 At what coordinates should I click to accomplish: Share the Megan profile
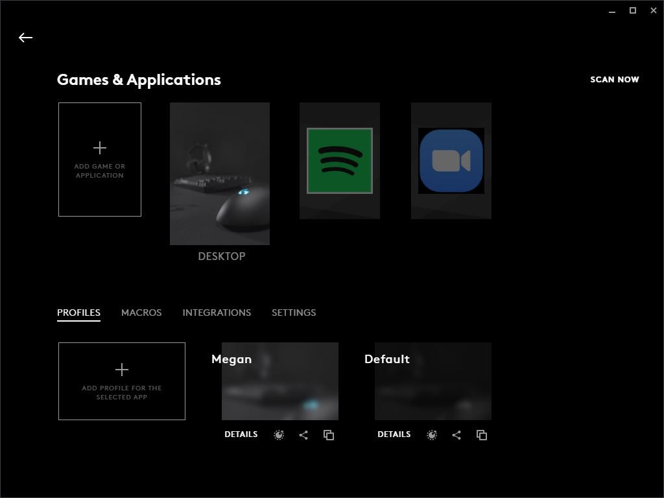pos(303,435)
